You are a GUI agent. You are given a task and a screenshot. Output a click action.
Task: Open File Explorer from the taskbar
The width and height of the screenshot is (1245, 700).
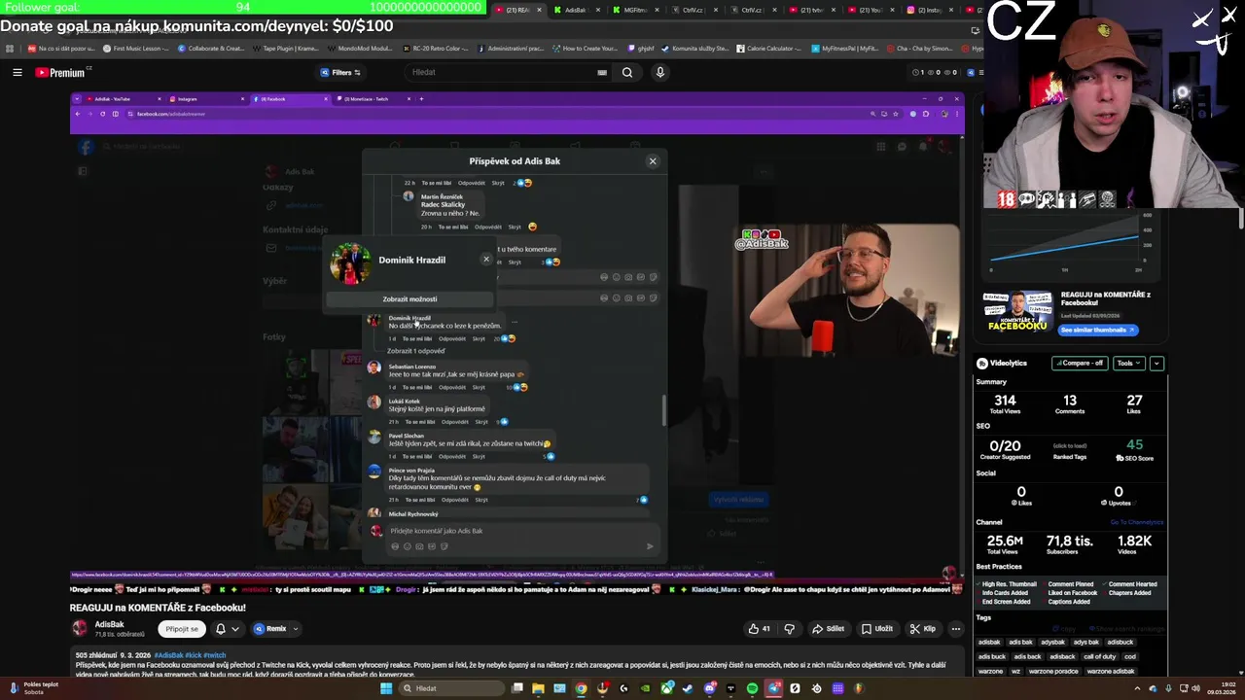[538, 688]
